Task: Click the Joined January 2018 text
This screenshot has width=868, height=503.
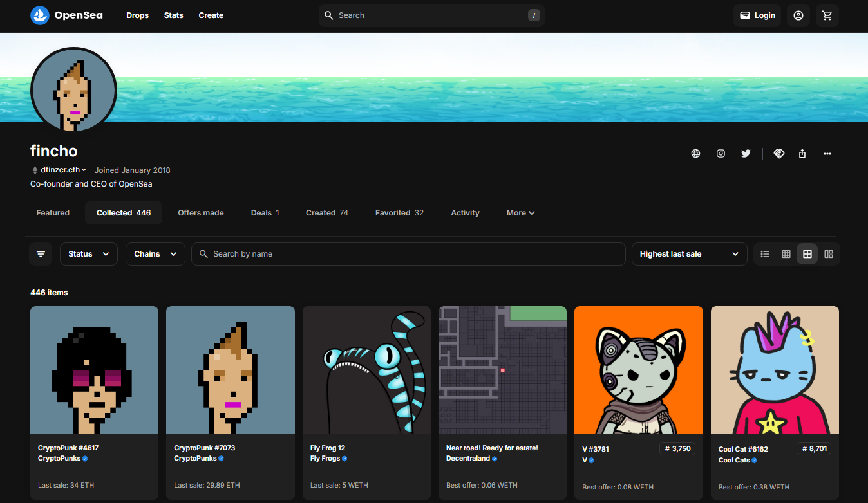Action: pyautogui.click(x=133, y=170)
